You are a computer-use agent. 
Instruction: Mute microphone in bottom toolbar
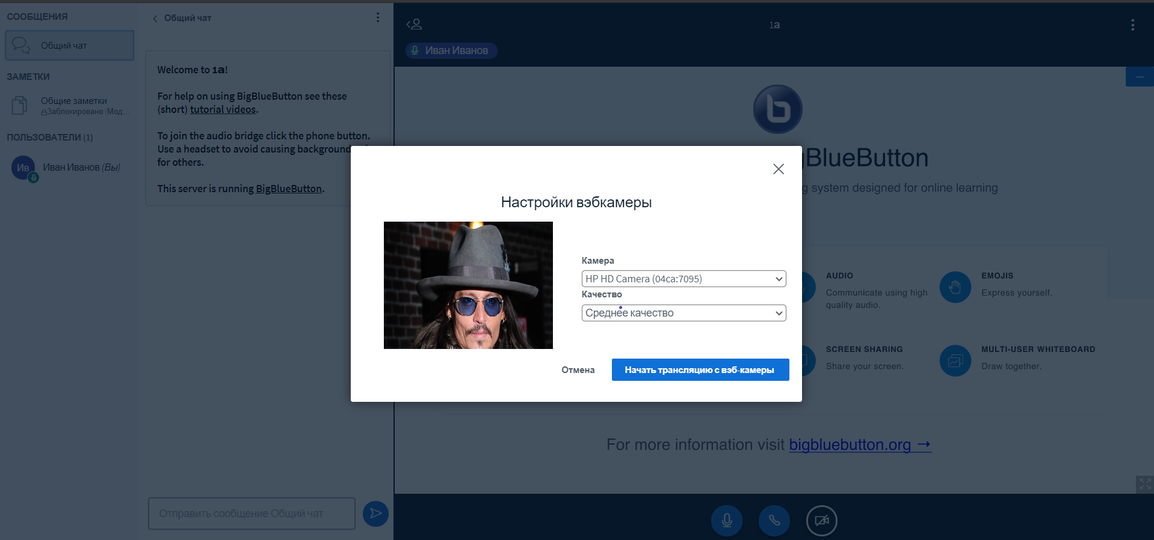point(726,520)
